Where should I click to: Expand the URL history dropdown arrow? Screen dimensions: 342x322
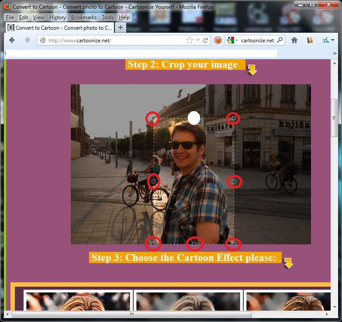point(198,40)
